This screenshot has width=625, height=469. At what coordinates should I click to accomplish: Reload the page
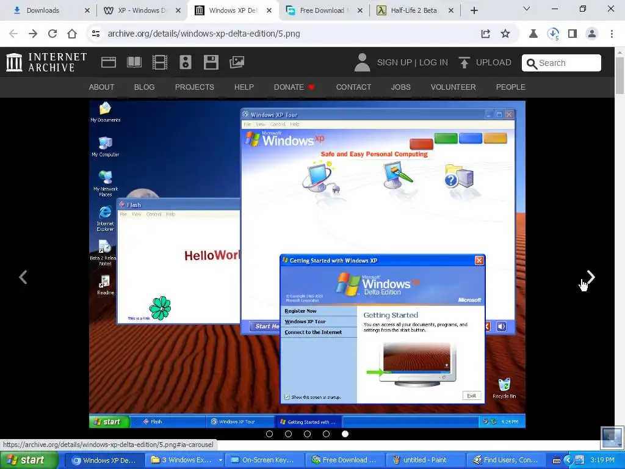click(x=52, y=34)
